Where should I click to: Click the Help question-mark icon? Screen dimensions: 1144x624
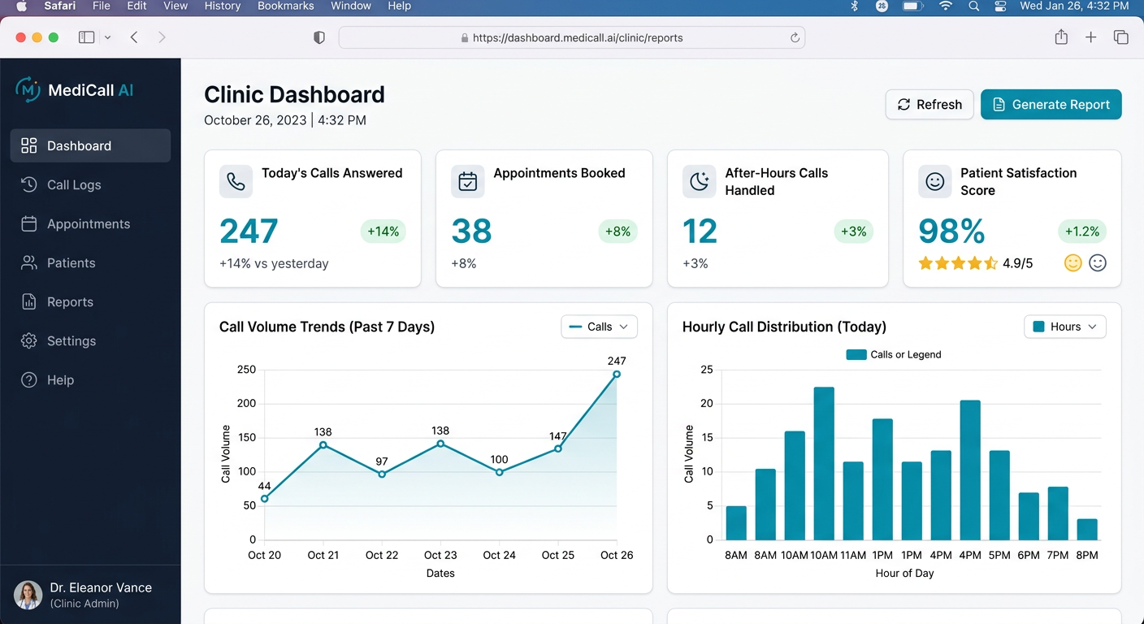click(28, 379)
